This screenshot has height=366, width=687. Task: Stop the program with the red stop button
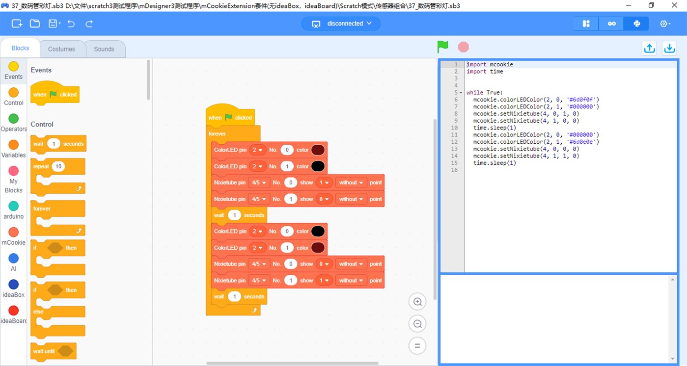463,46
